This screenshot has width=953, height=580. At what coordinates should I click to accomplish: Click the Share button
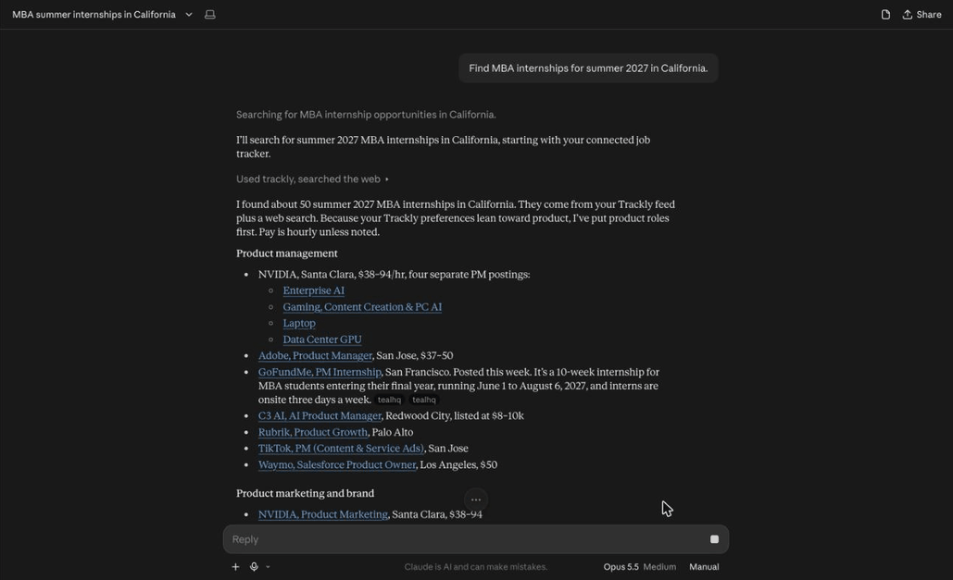tap(922, 15)
